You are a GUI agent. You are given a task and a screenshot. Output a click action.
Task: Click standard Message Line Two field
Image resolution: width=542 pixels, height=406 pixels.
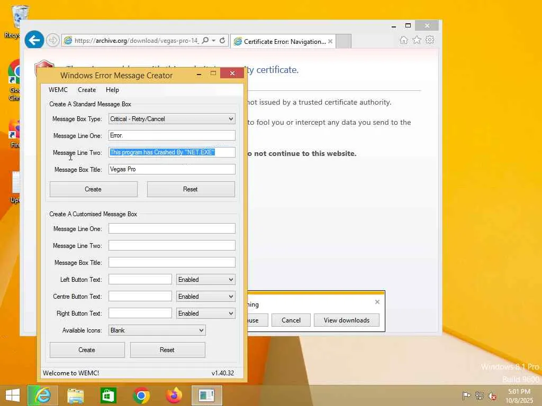click(x=172, y=152)
